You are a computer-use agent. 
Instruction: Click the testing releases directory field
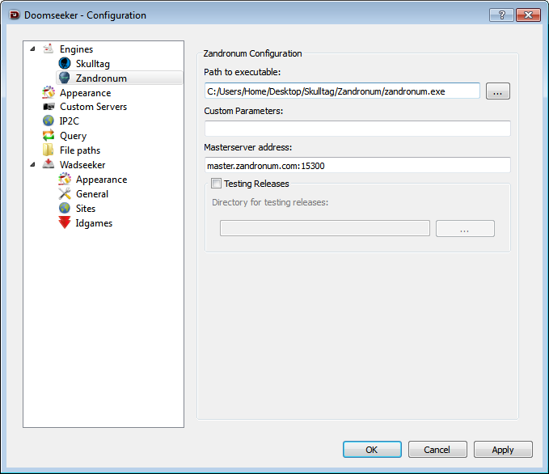click(x=324, y=228)
